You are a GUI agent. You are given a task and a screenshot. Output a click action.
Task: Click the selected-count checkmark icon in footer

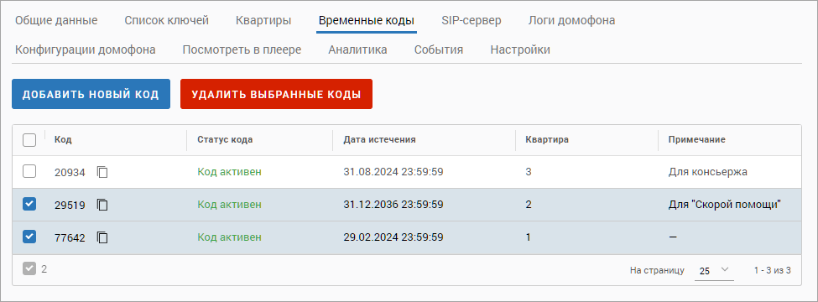click(29, 269)
